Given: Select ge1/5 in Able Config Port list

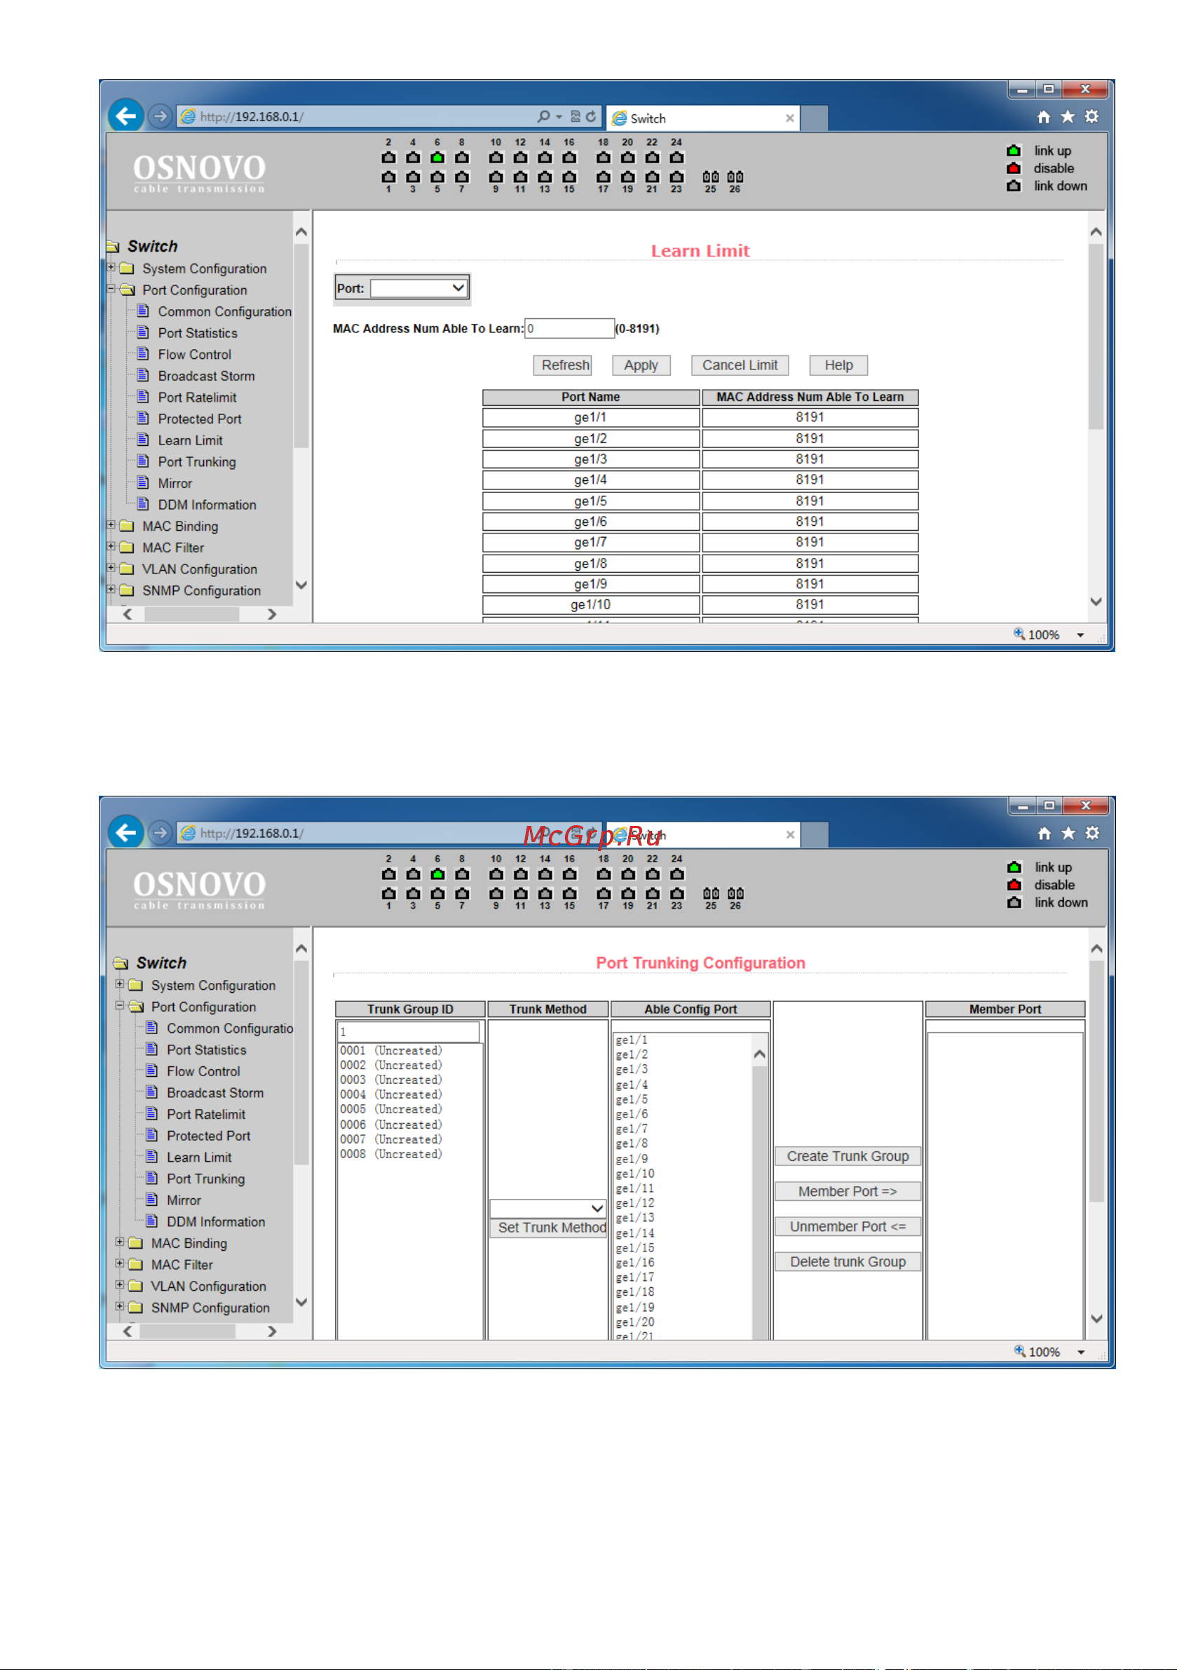Looking at the screenshot, I should point(632,1099).
